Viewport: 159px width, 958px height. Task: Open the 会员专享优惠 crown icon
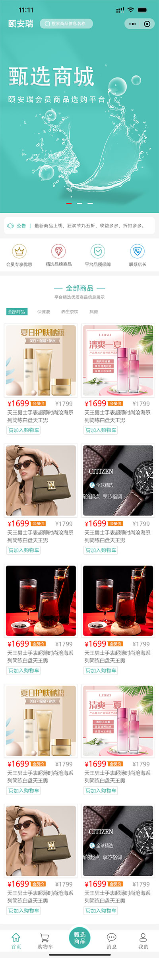click(19, 251)
